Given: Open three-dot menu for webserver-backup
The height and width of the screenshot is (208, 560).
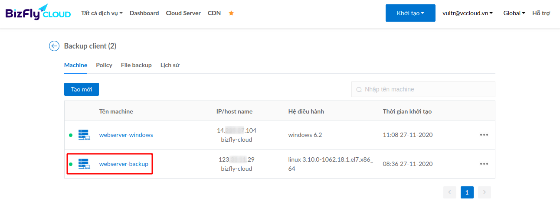Looking at the screenshot, I should point(484,164).
